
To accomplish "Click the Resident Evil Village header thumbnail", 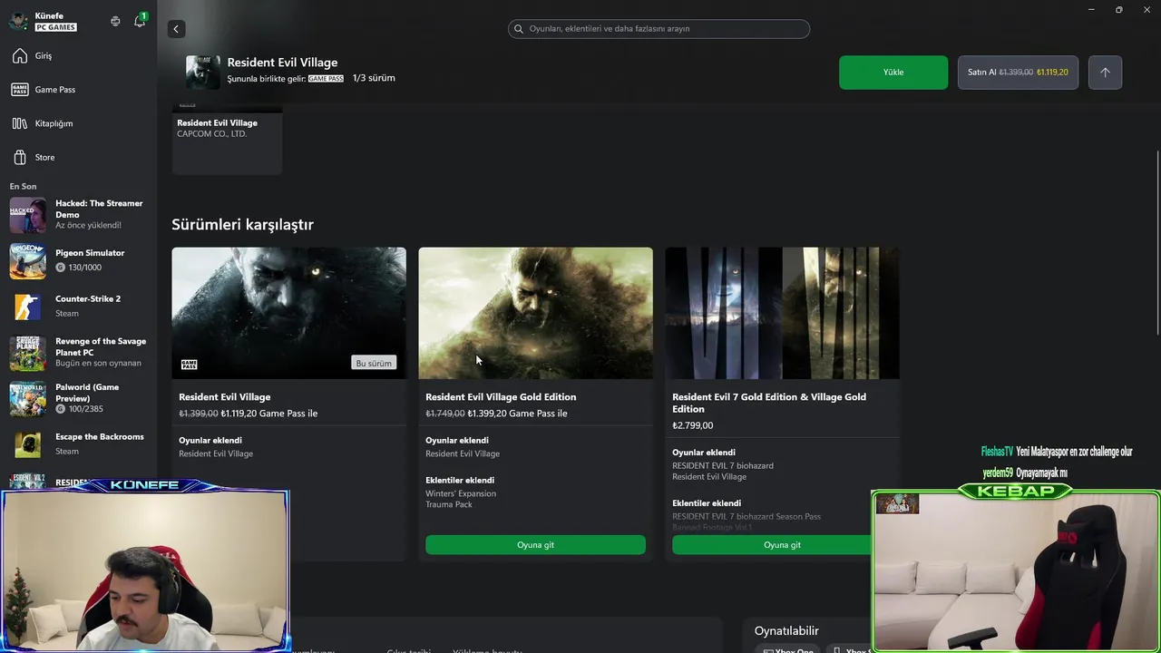I will pyautogui.click(x=203, y=73).
